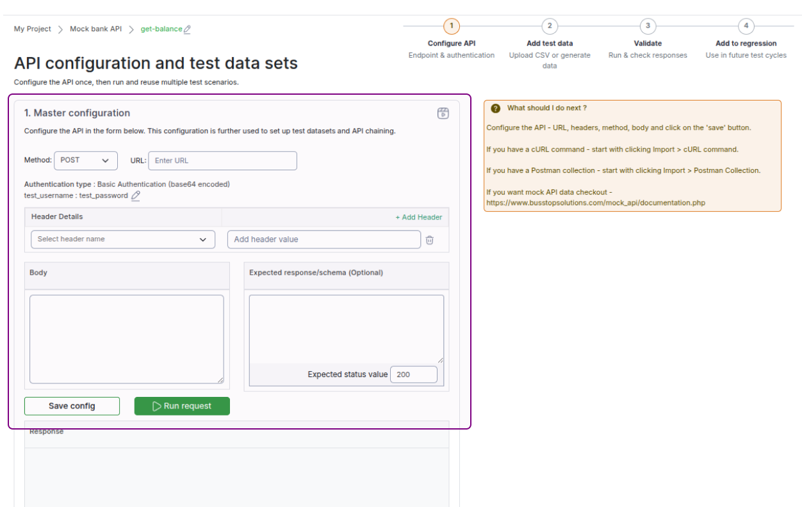Screen dimensions: 802x507
Task: Delete the header row with trash icon
Action: tap(430, 240)
